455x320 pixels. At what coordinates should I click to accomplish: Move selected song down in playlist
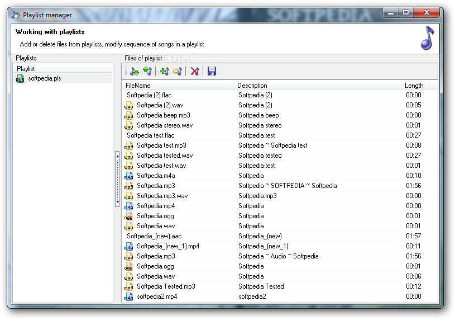[x=134, y=71]
